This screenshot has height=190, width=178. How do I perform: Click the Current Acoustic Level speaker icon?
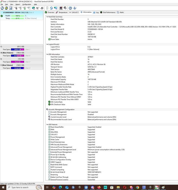pos(49,117)
